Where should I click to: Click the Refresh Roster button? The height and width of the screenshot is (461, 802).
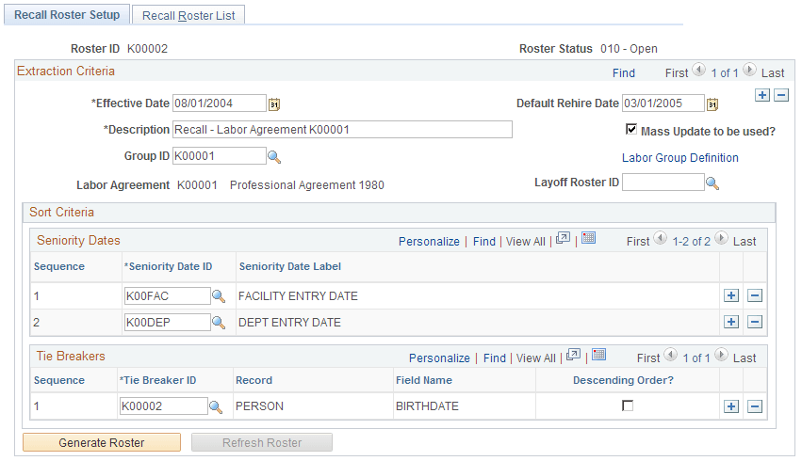262,442
